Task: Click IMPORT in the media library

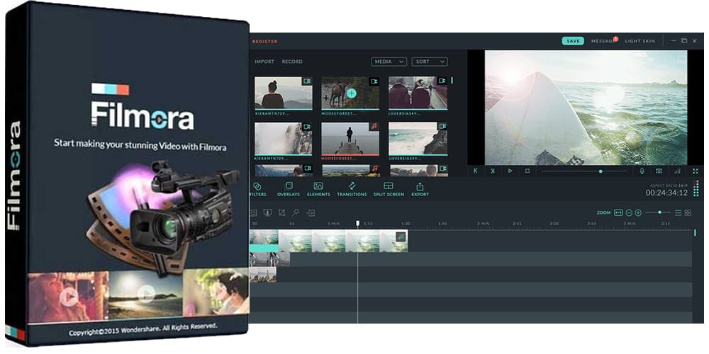Action: click(x=264, y=62)
